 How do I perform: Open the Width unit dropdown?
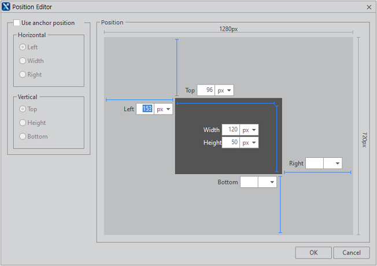pyautogui.click(x=249, y=130)
